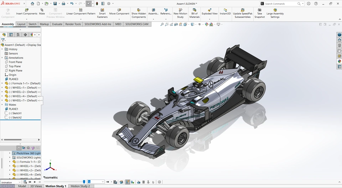Create a new document with New icon

(38, 4)
